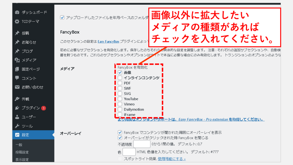
Task: Click the wrench icon beside ツール
Action: pos(17,126)
